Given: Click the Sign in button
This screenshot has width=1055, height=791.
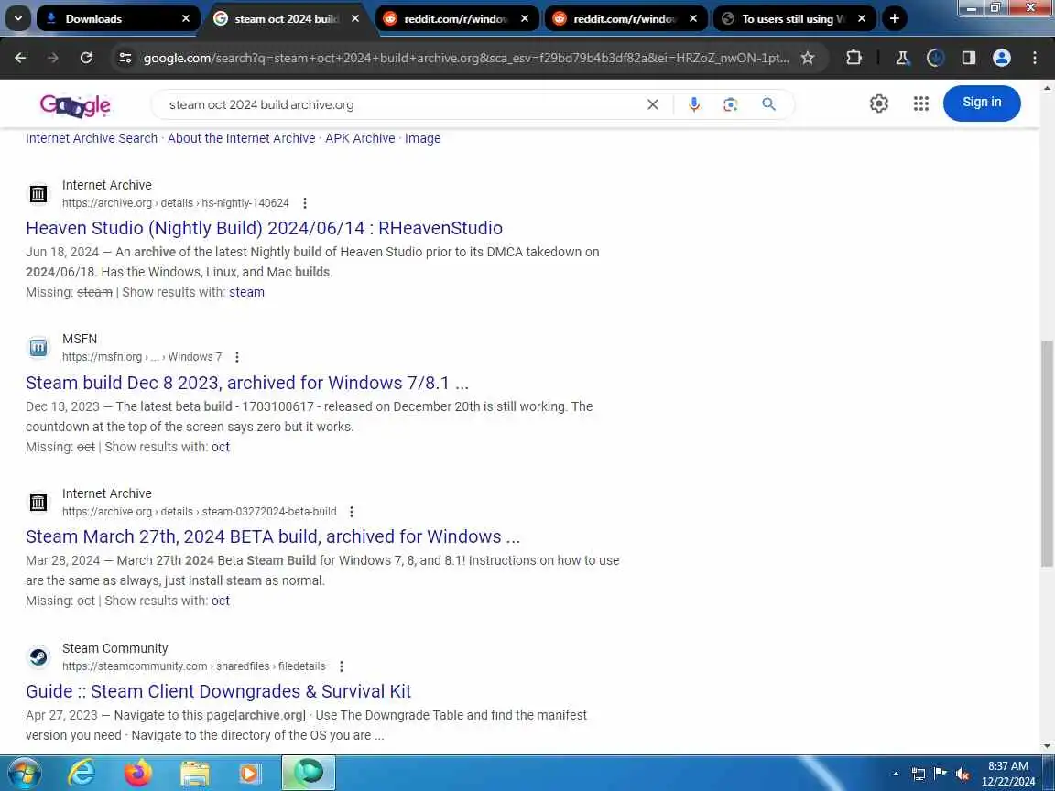Looking at the screenshot, I should point(982,103).
